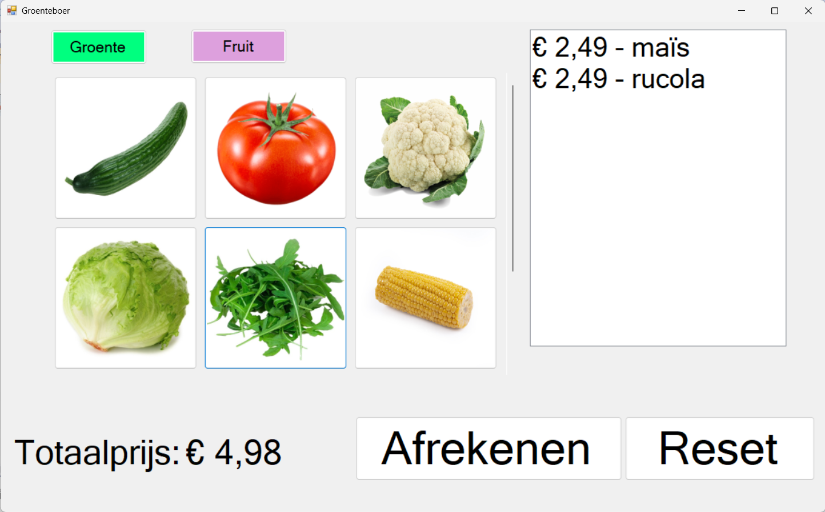Add rucola via its leaf picture
This screenshot has width=825, height=512.
coord(275,298)
